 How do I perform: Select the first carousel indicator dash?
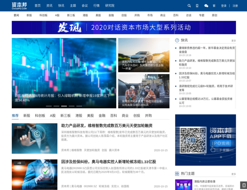tap(49, 106)
